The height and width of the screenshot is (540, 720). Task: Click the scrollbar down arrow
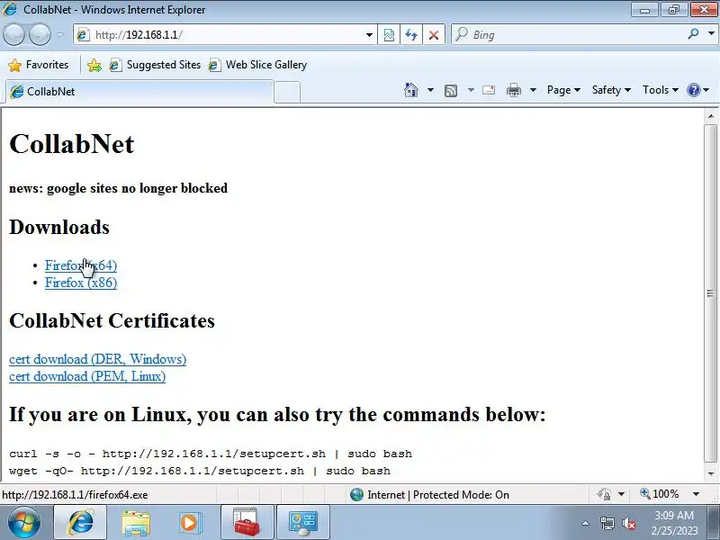pos(711,474)
